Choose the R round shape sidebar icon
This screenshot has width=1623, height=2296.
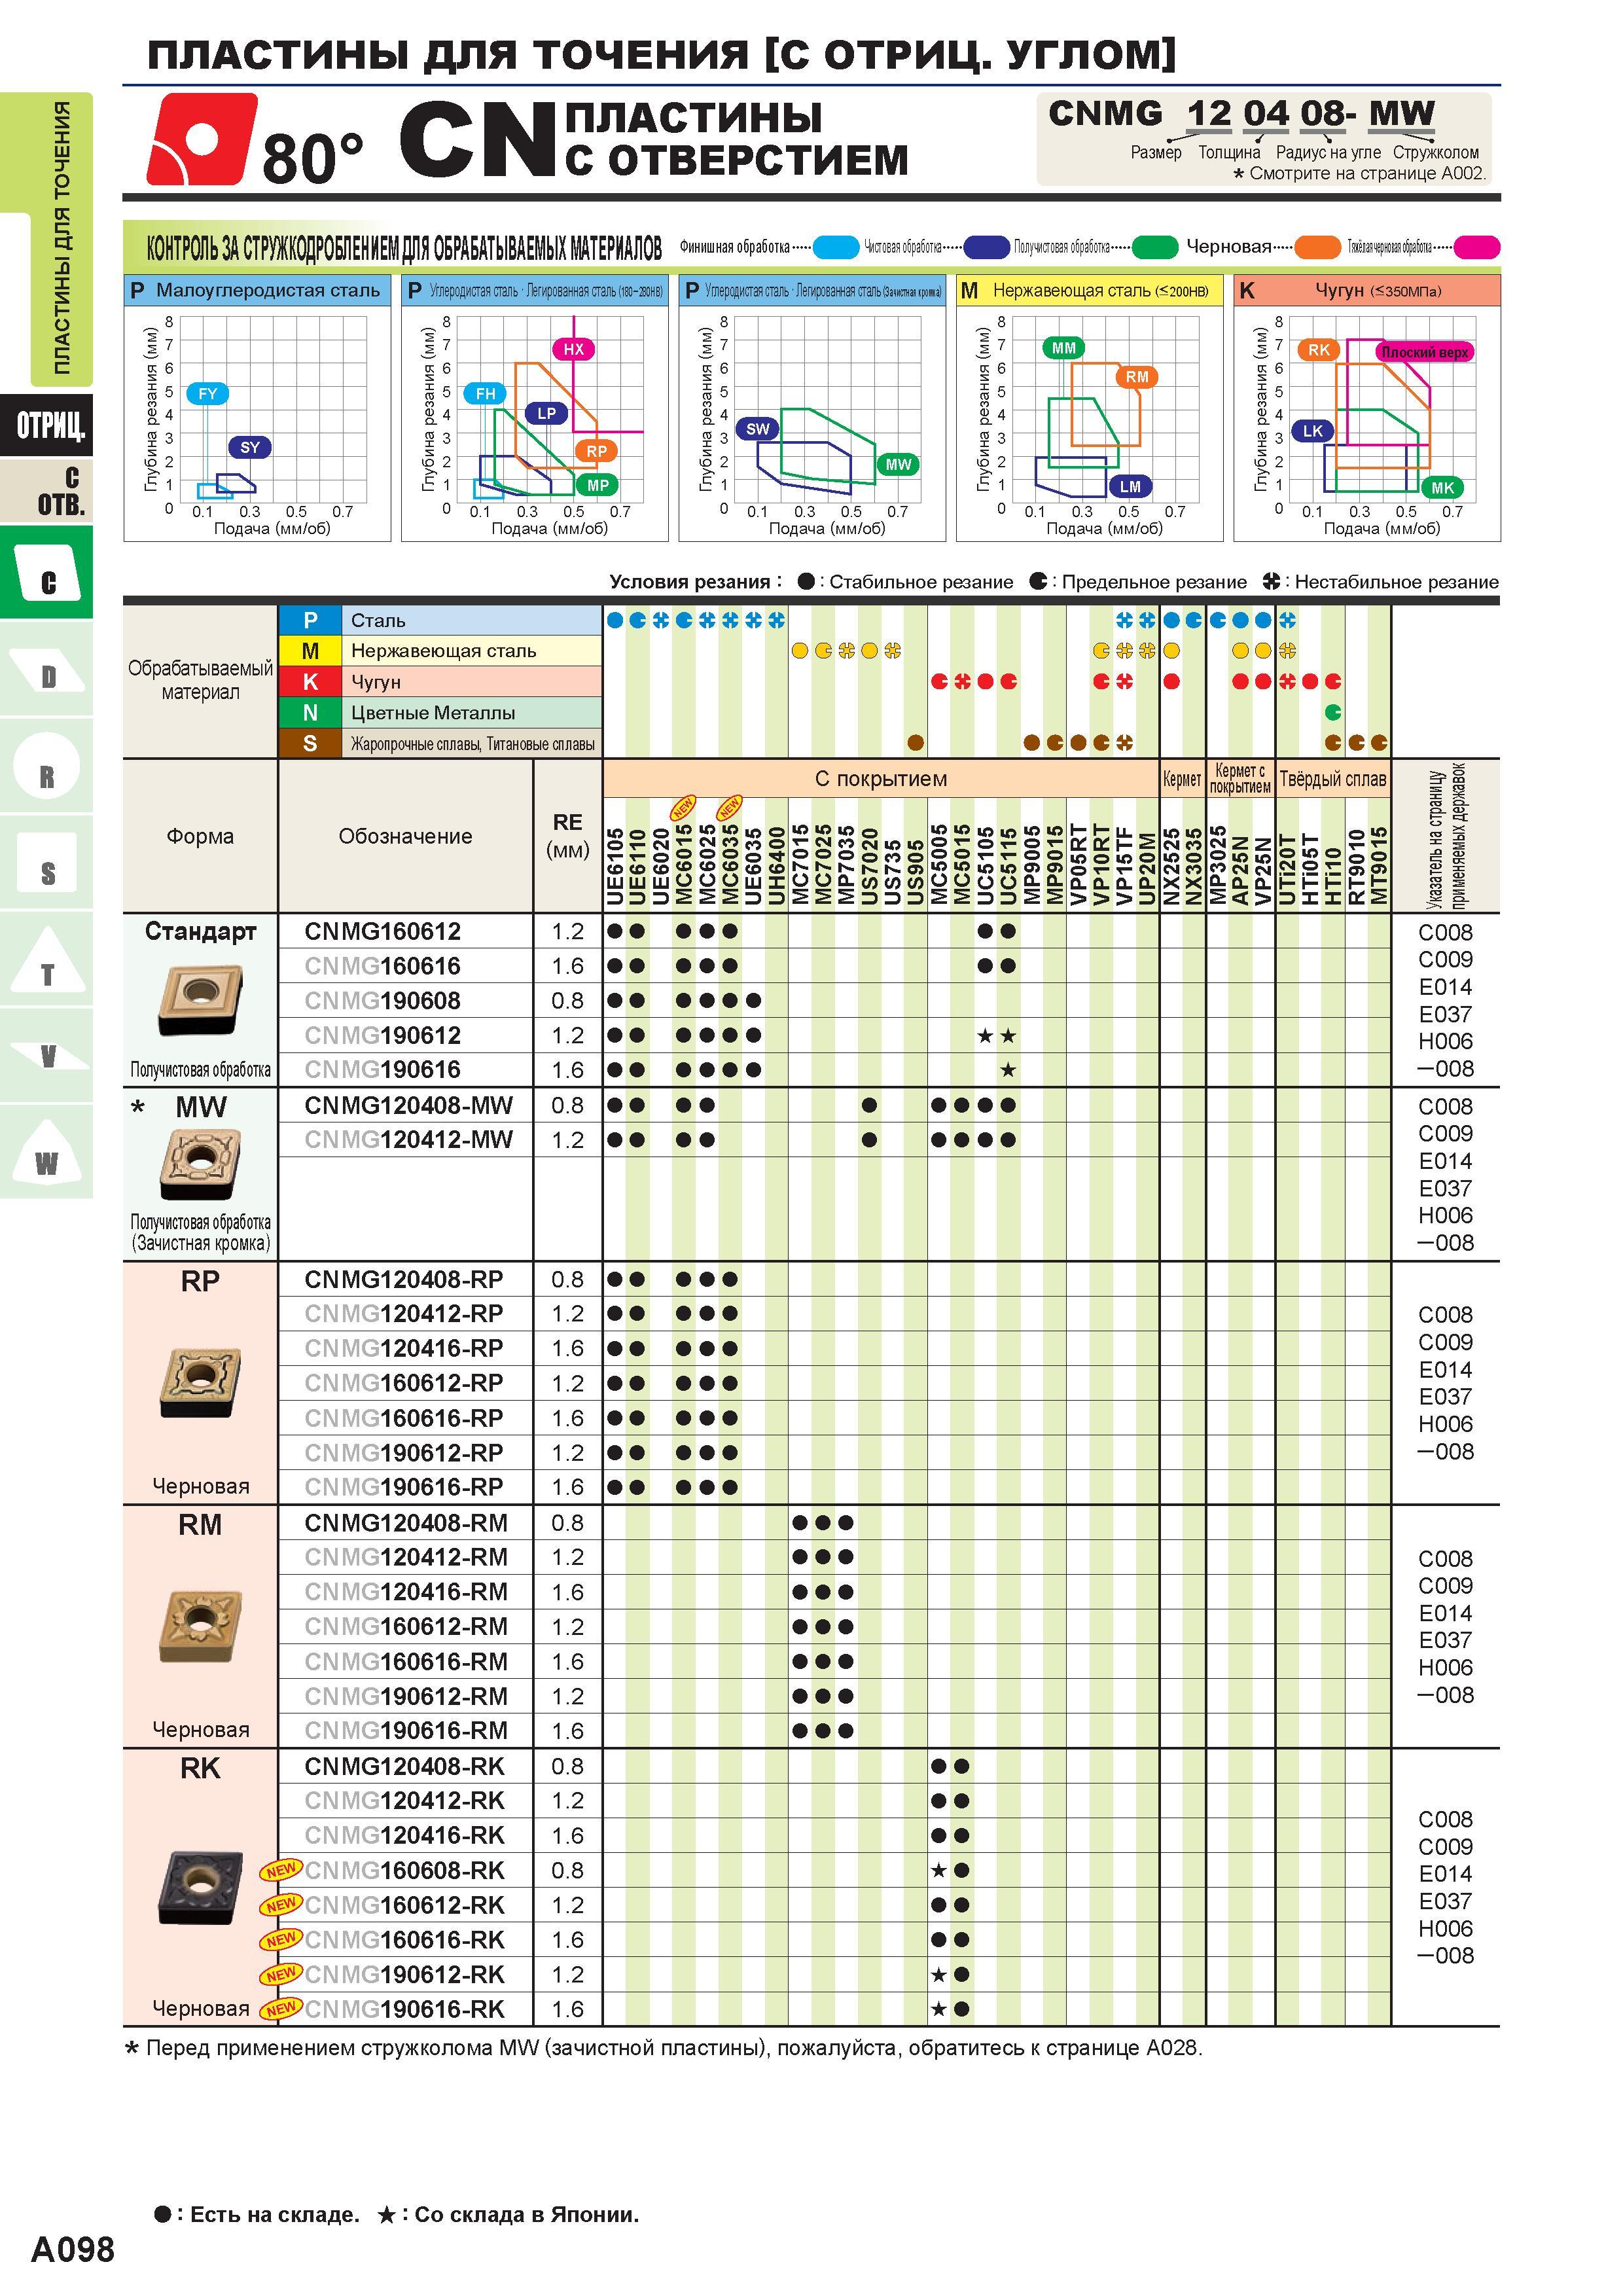tap(47, 766)
